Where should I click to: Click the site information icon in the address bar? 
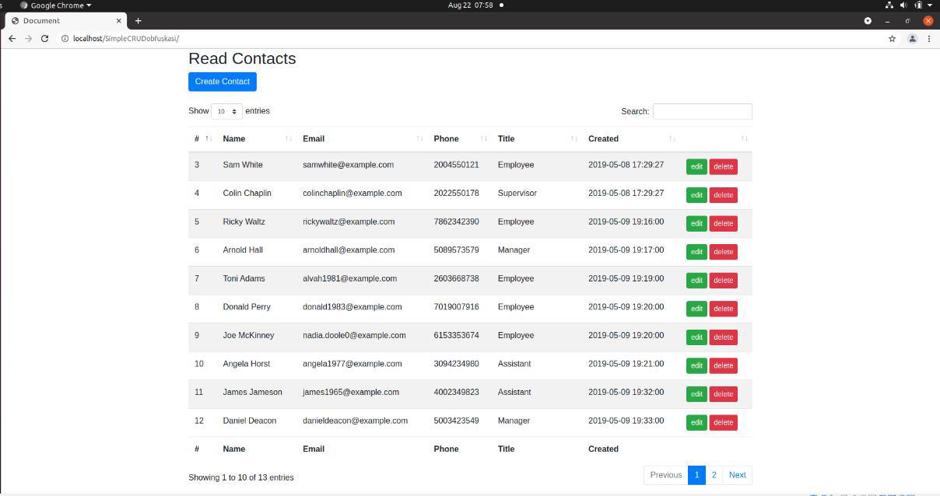[65, 39]
